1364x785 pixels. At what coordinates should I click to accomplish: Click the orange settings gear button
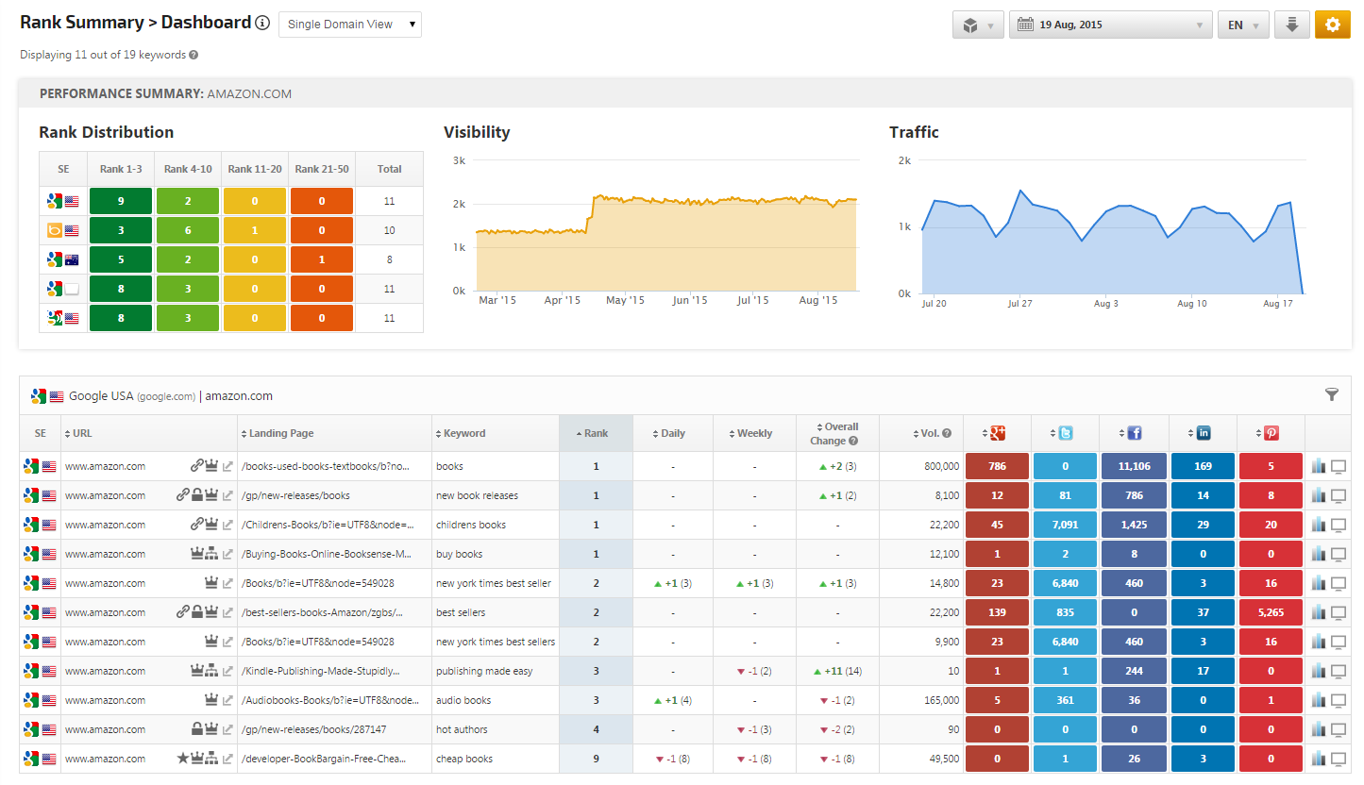[1332, 25]
